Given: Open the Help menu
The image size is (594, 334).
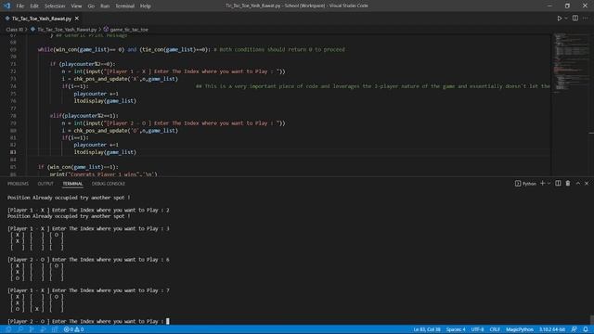Looking at the screenshot, I should pos(146,6).
